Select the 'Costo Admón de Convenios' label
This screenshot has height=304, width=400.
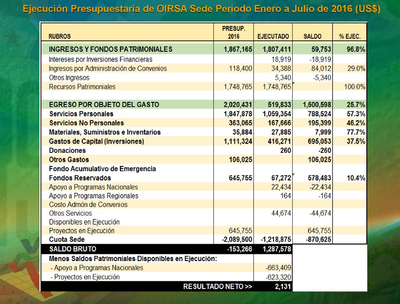(88, 204)
